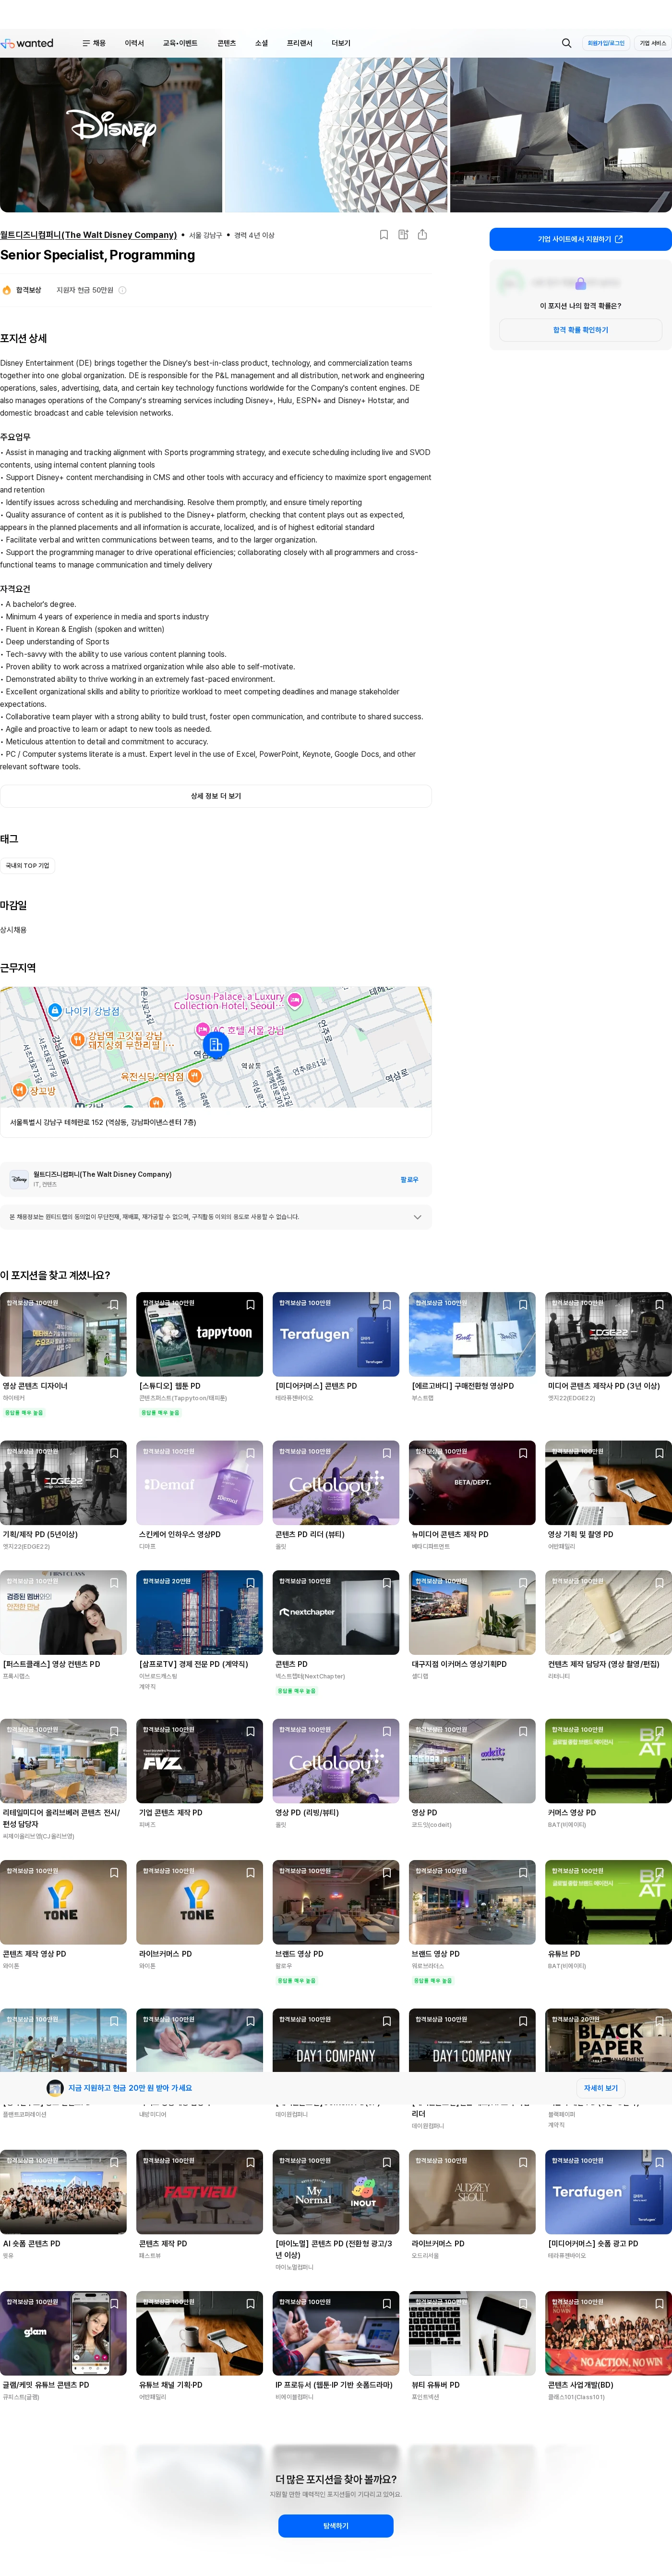Bookmark the 스킨케어 인하우스 영상PD card
The width and height of the screenshot is (672, 2576).
tap(251, 1453)
